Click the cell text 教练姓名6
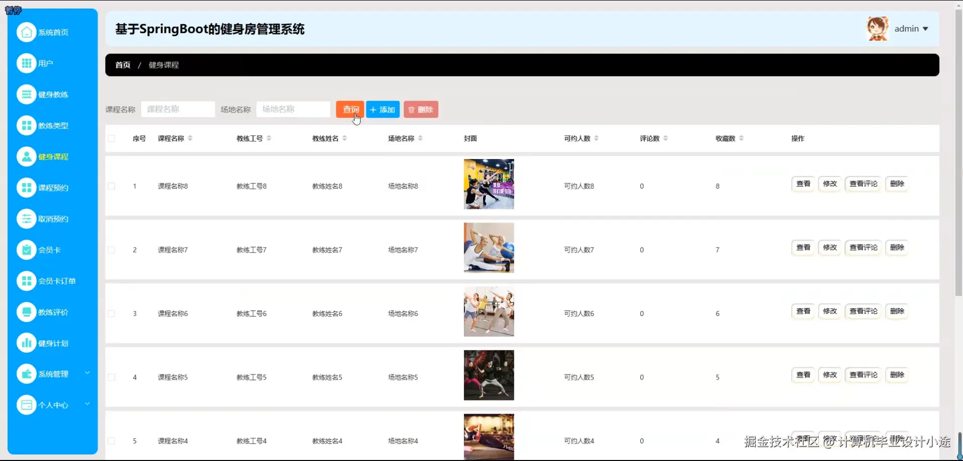Viewport: 963px width, 461px height. point(327,314)
